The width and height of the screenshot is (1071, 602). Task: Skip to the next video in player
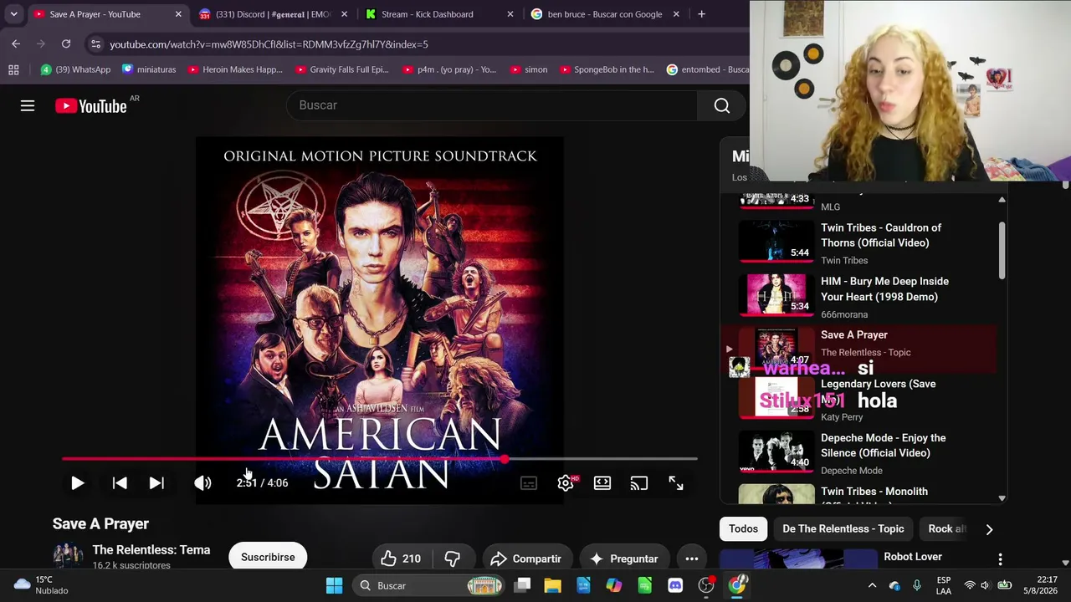pyautogui.click(x=156, y=482)
